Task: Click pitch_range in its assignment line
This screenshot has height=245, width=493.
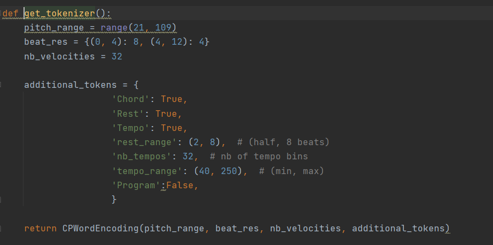Action: [54, 28]
